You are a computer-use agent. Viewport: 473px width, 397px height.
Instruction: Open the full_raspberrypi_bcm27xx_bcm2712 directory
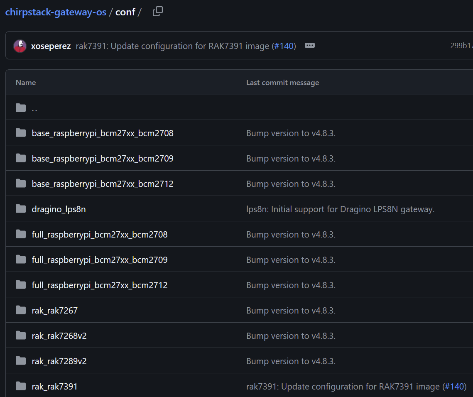tap(100, 285)
